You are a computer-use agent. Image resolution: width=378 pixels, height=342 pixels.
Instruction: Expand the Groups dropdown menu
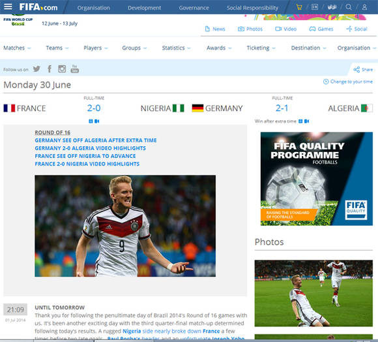[134, 48]
